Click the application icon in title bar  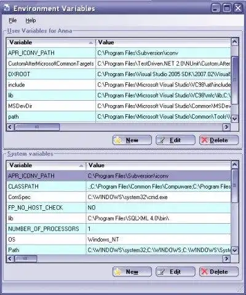(7, 8)
